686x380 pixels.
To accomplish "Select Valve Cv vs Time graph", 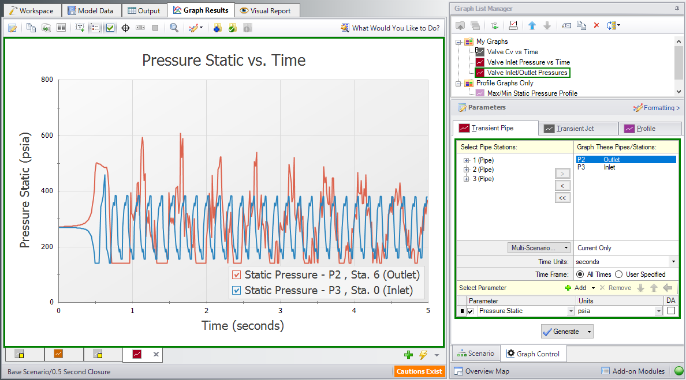I will point(512,51).
